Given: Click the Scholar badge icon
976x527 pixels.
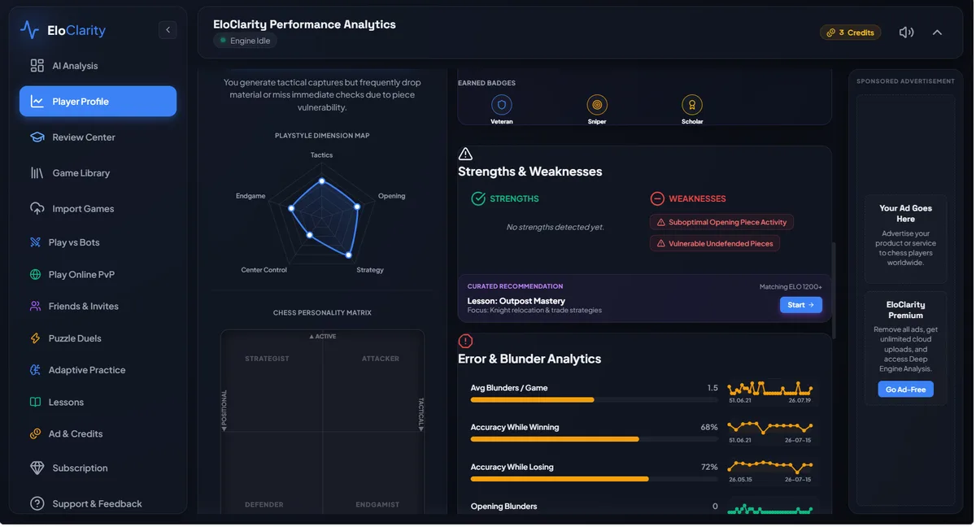Looking at the screenshot, I should coord(692,104).
